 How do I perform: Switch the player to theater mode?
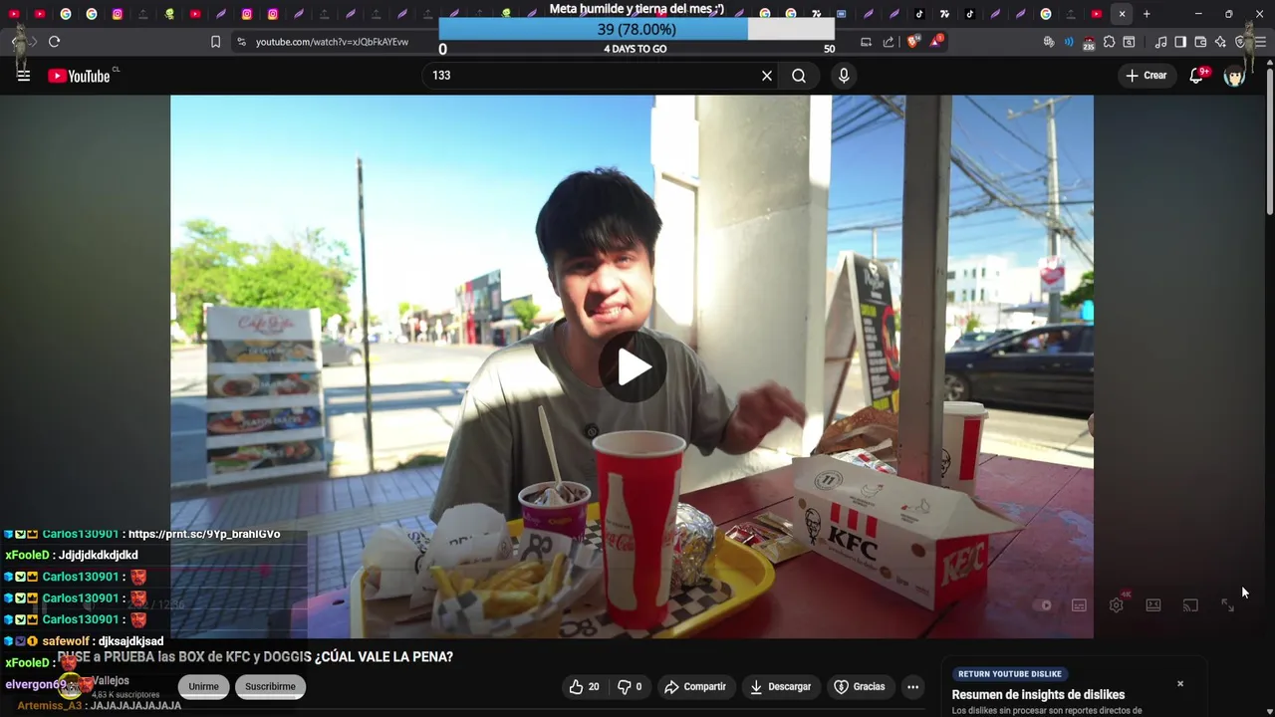click(1153, 604)
